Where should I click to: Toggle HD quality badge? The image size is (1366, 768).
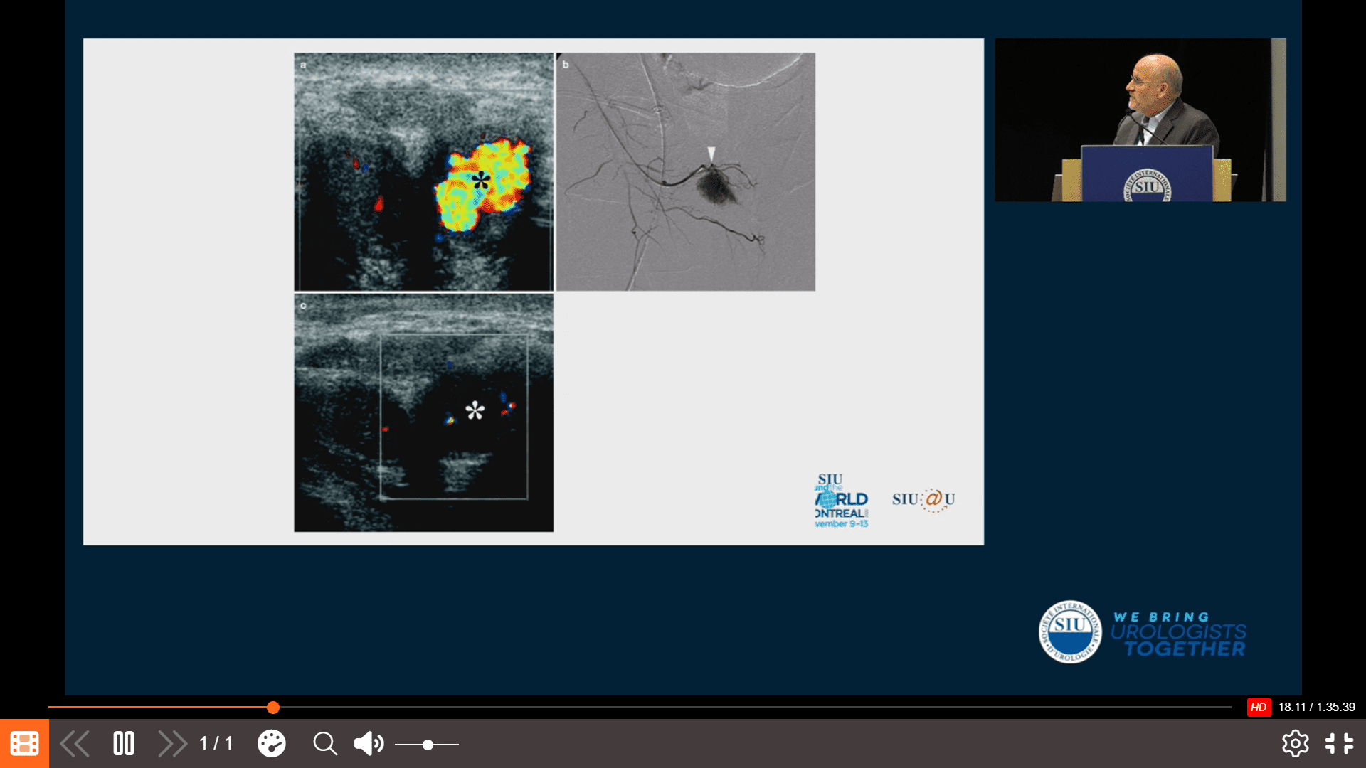coord(1259,707)
